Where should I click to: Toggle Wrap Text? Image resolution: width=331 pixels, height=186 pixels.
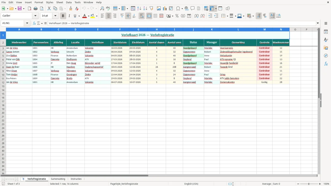[x=142, y=16]
